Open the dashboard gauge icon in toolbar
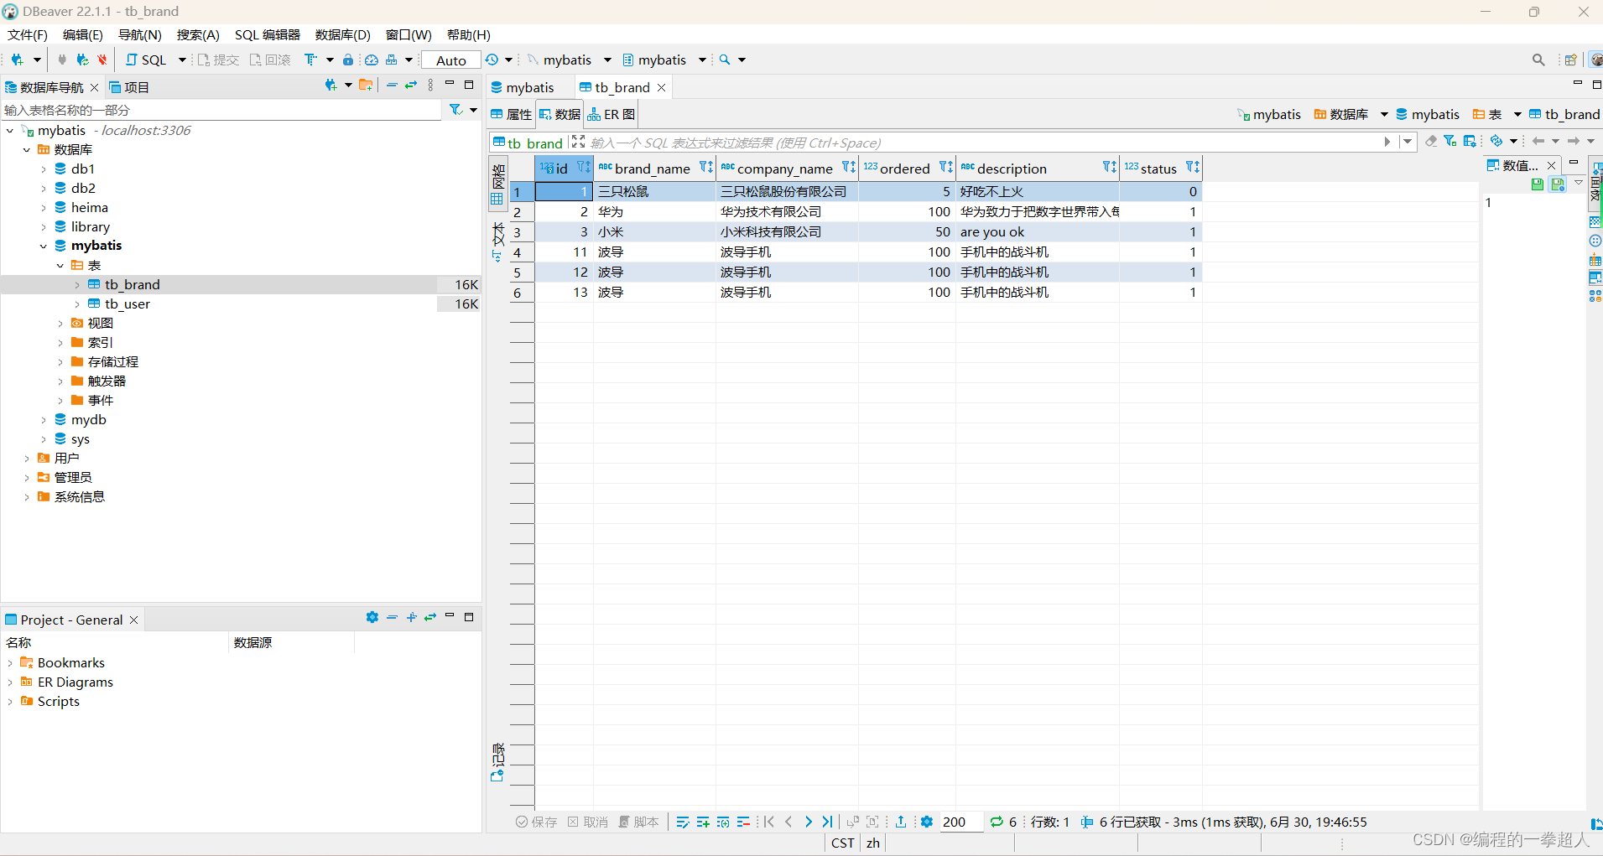The width and height of the screenshot is (1603, 856). [371, 60]
